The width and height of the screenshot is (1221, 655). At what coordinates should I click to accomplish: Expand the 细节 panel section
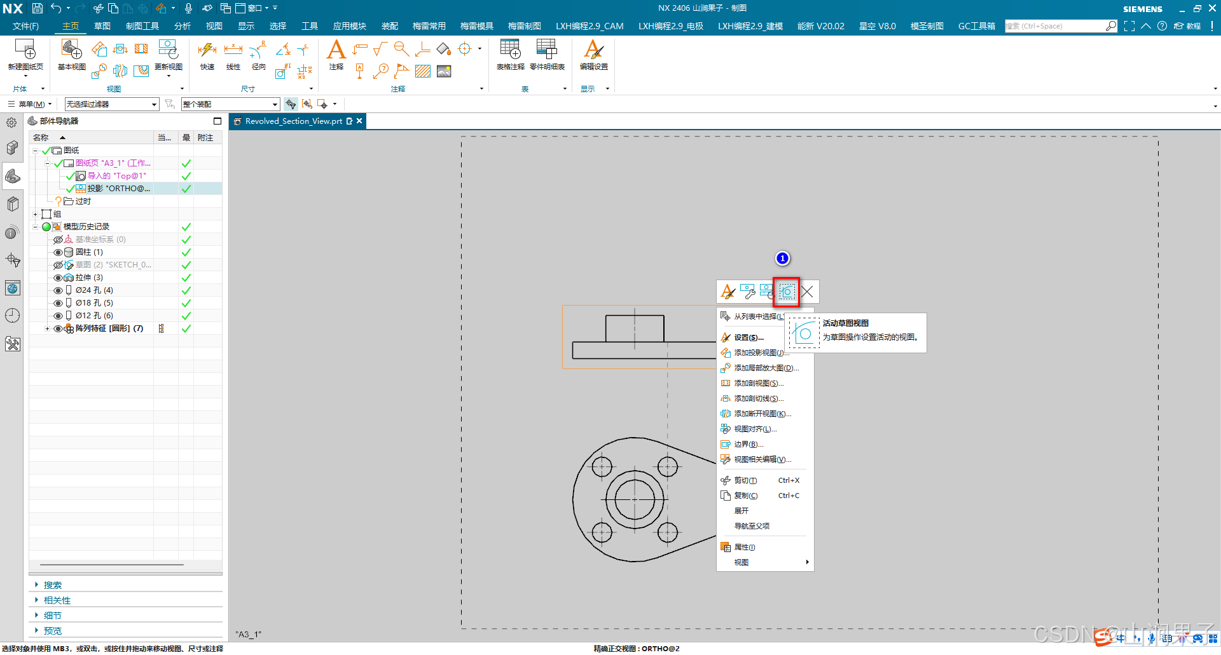tap(53, 616)
